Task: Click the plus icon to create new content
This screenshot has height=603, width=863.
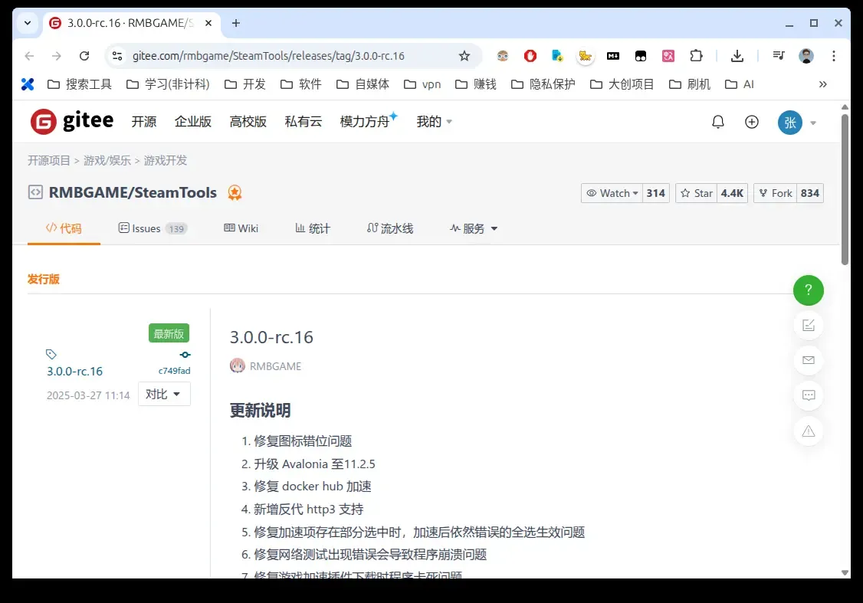Action: click(752, 121)
